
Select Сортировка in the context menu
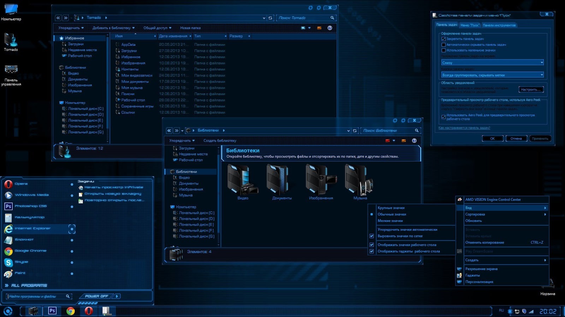click(x=475, y=214)
